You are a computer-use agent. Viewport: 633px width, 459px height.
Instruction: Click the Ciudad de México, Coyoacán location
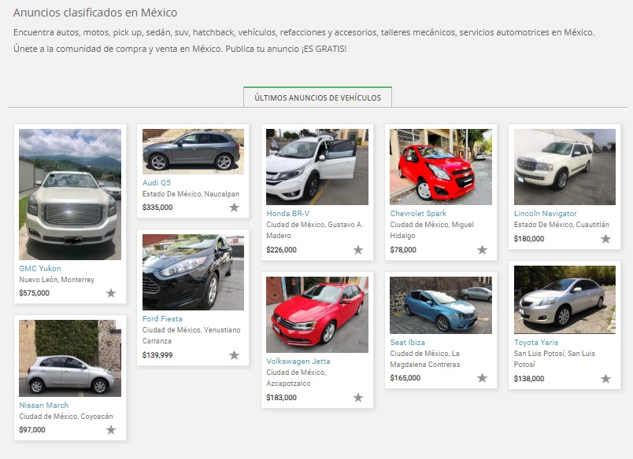point(66,417)
